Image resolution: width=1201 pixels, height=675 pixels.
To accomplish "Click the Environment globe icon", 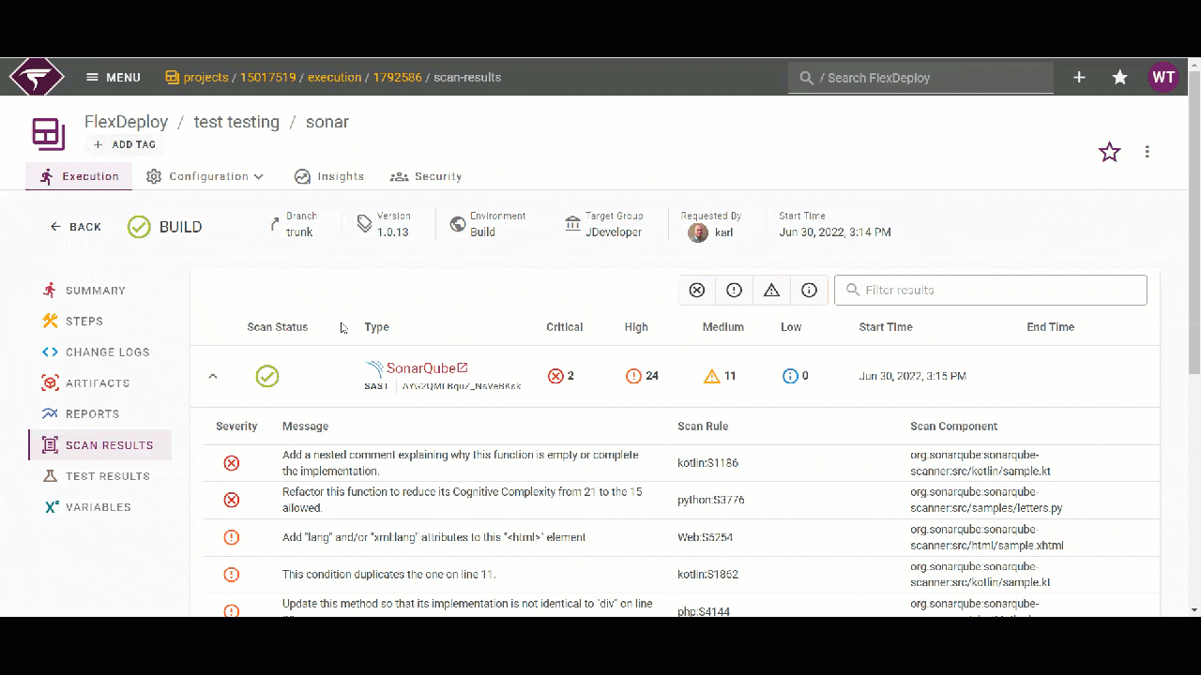I will point(458,224).
